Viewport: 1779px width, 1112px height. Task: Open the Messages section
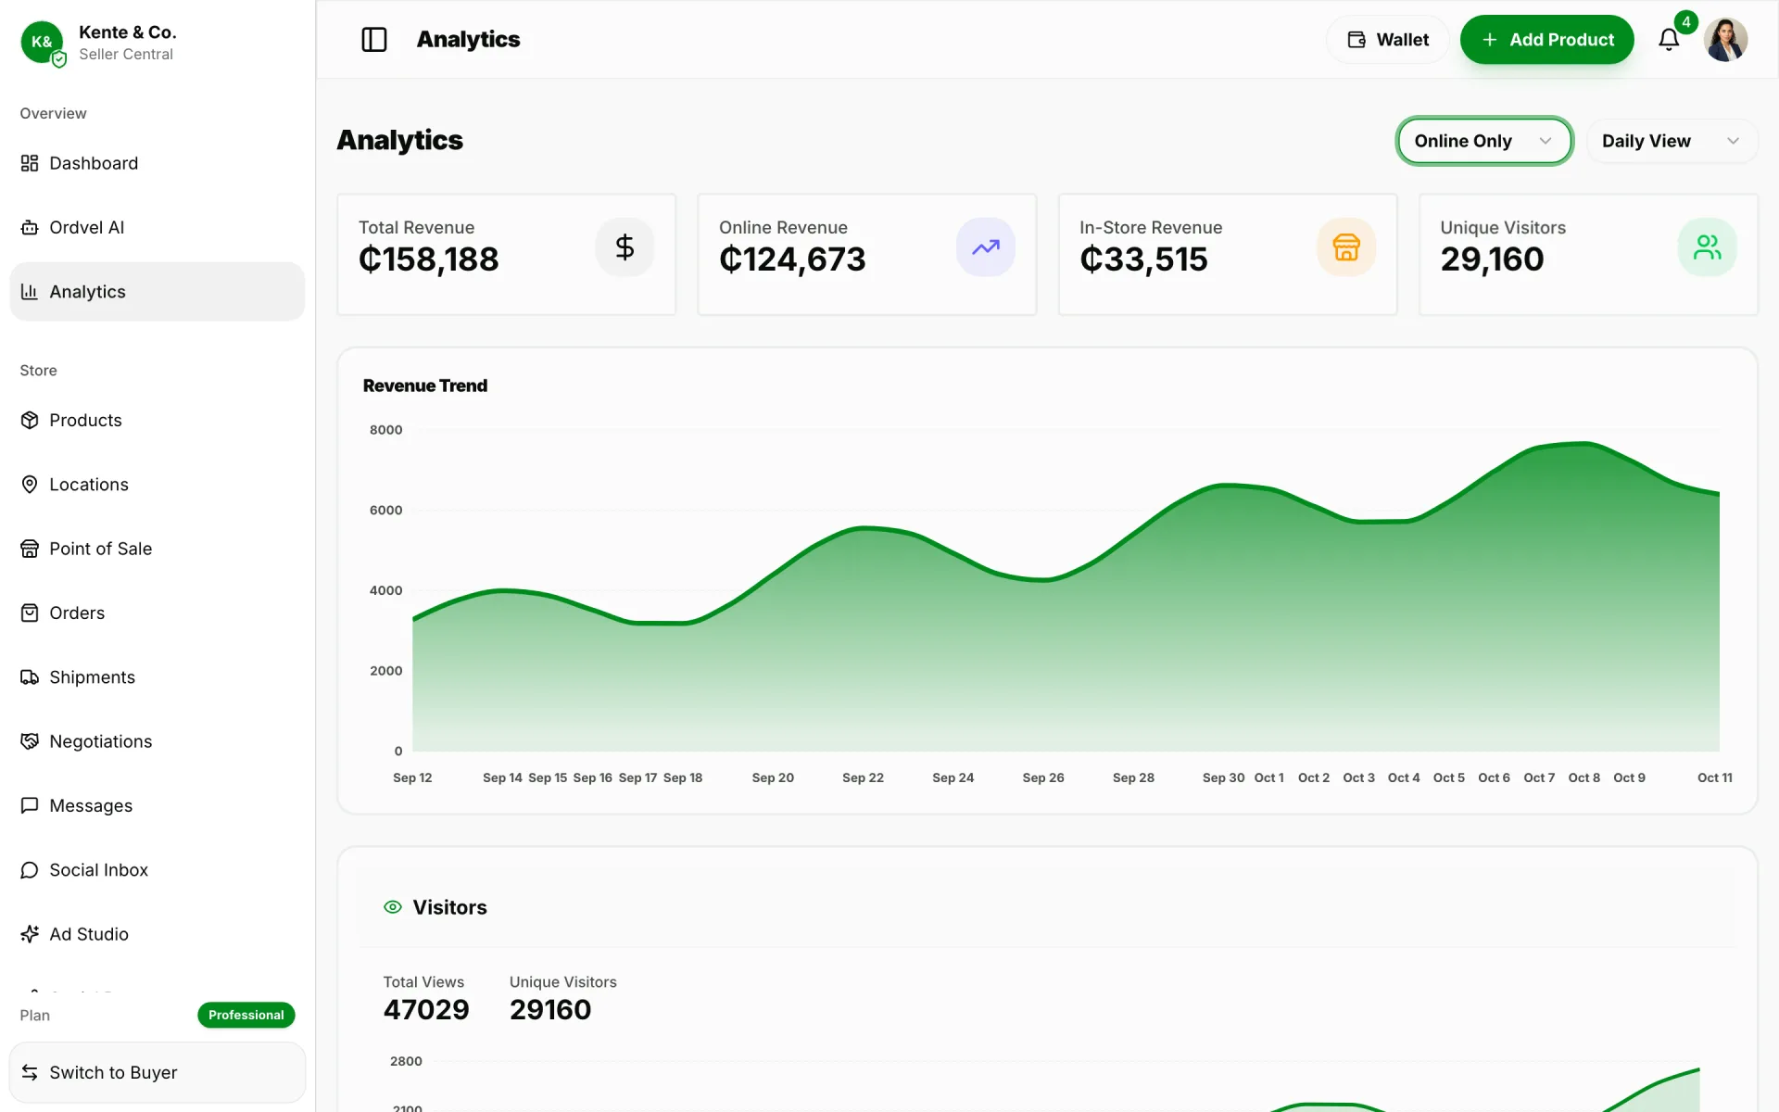click(x=157, y=805)
